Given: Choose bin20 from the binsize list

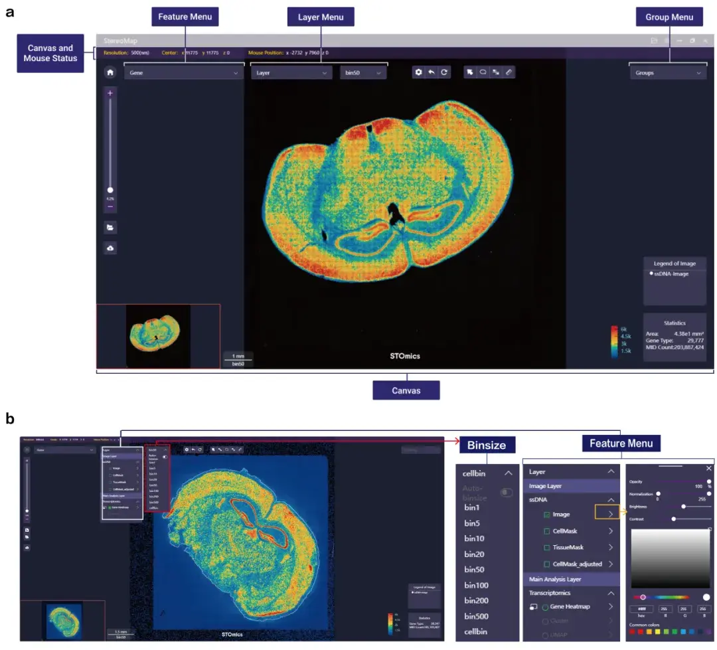Looking at the screenshot, I should pyautogui.click(x=474, y=554).
